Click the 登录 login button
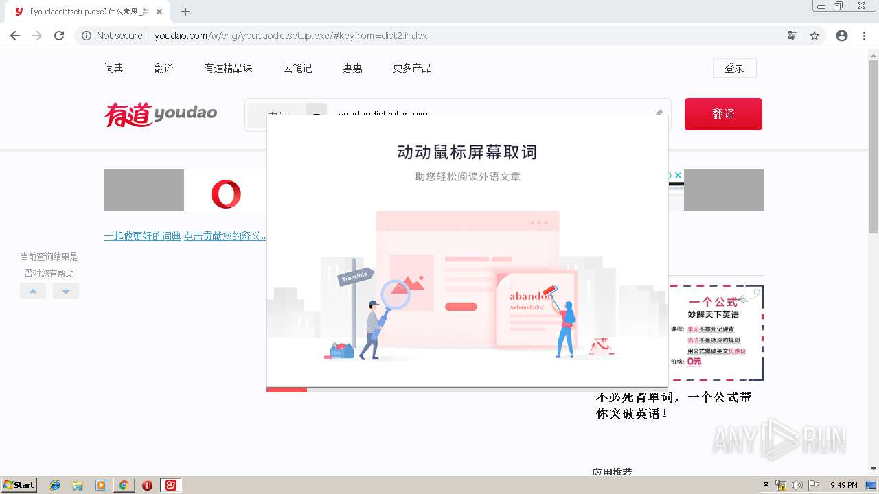This screenshot has width=879, height=494. (735, 68)
